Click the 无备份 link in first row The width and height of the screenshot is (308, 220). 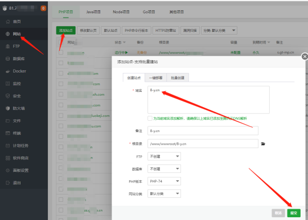(142, 52)
